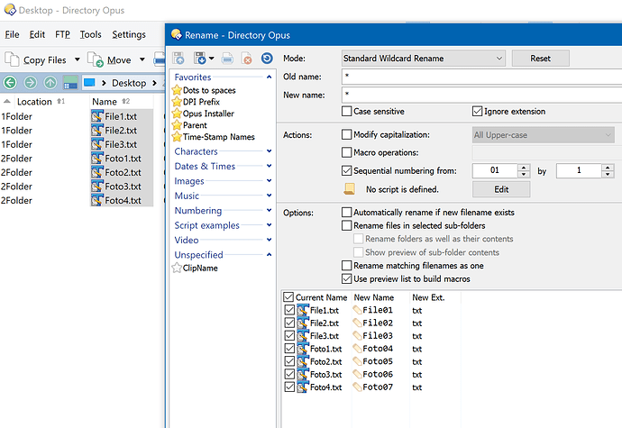Check Automatically rename if new filename exists

click(x=347, y=213)
